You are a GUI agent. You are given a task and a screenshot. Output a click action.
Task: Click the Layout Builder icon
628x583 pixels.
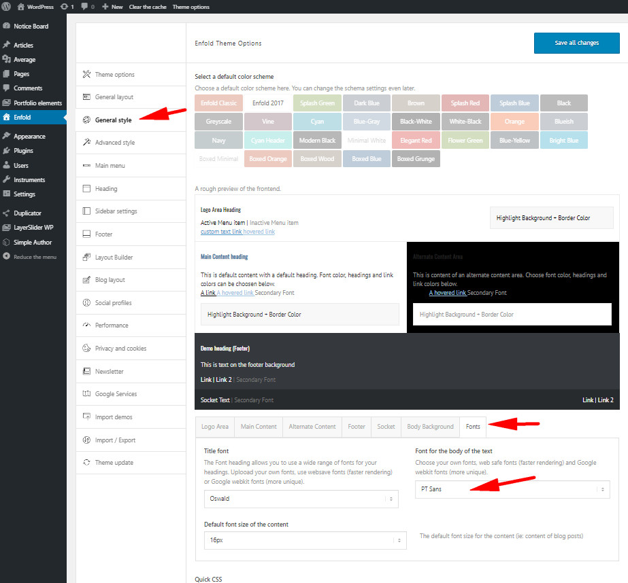pyautogui.click(x=86, y=257)
